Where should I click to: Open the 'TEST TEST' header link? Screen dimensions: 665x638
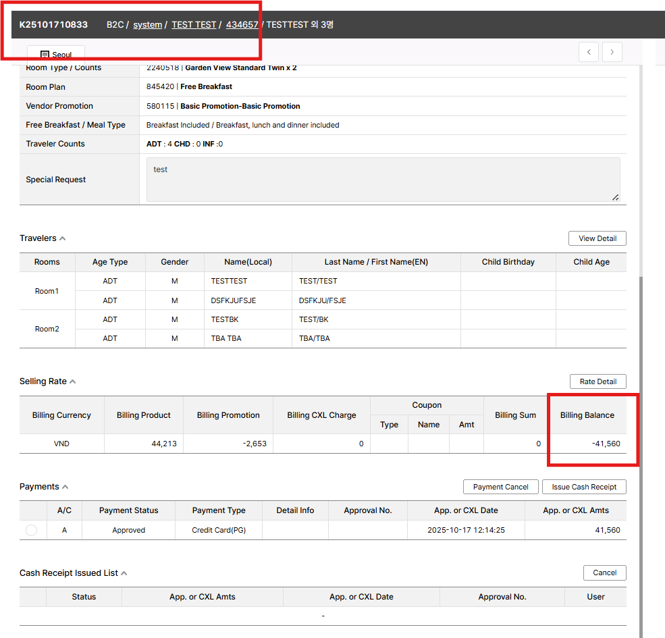[x=194, y=25]
